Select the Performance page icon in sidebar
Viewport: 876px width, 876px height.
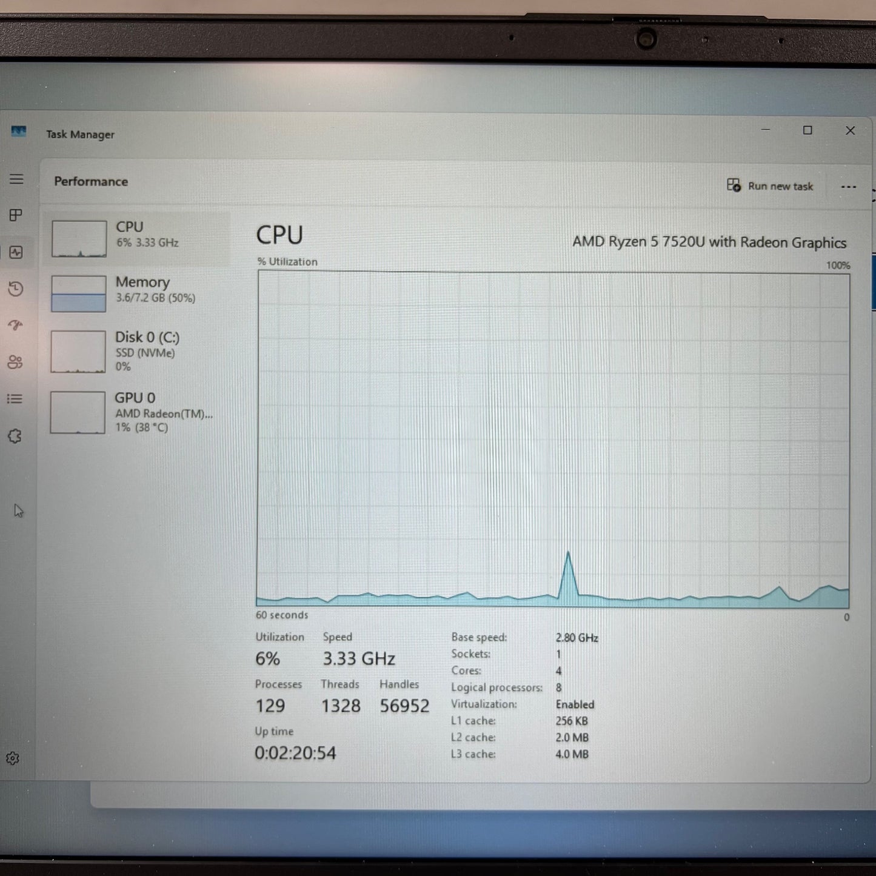[16, 252]
